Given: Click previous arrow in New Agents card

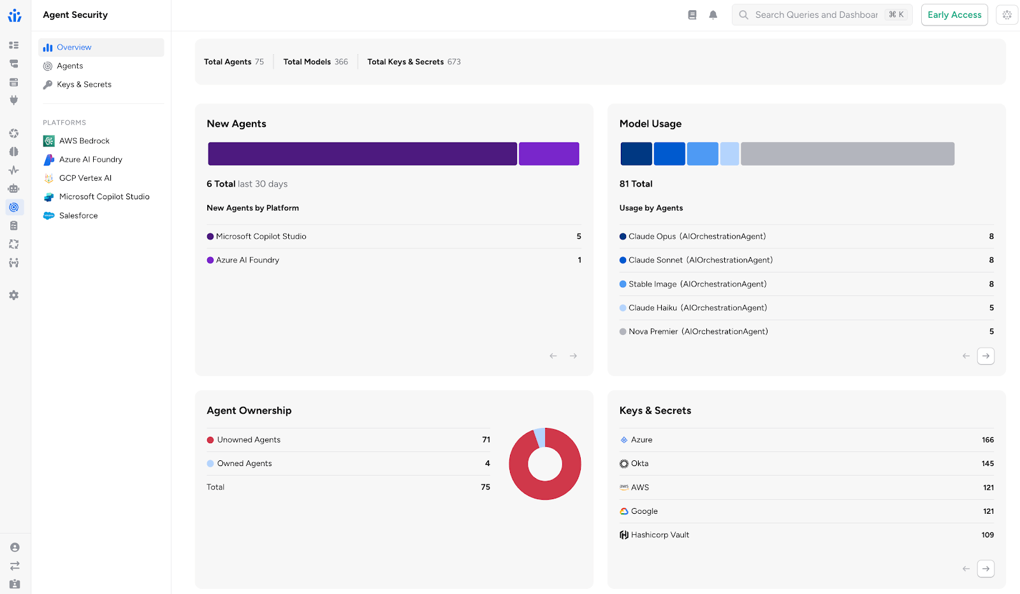Looking at the screenshot, I should pyautogui.click(x=553, y=356).
